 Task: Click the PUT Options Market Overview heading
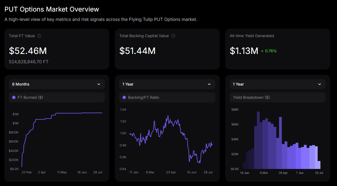point(52,9)
